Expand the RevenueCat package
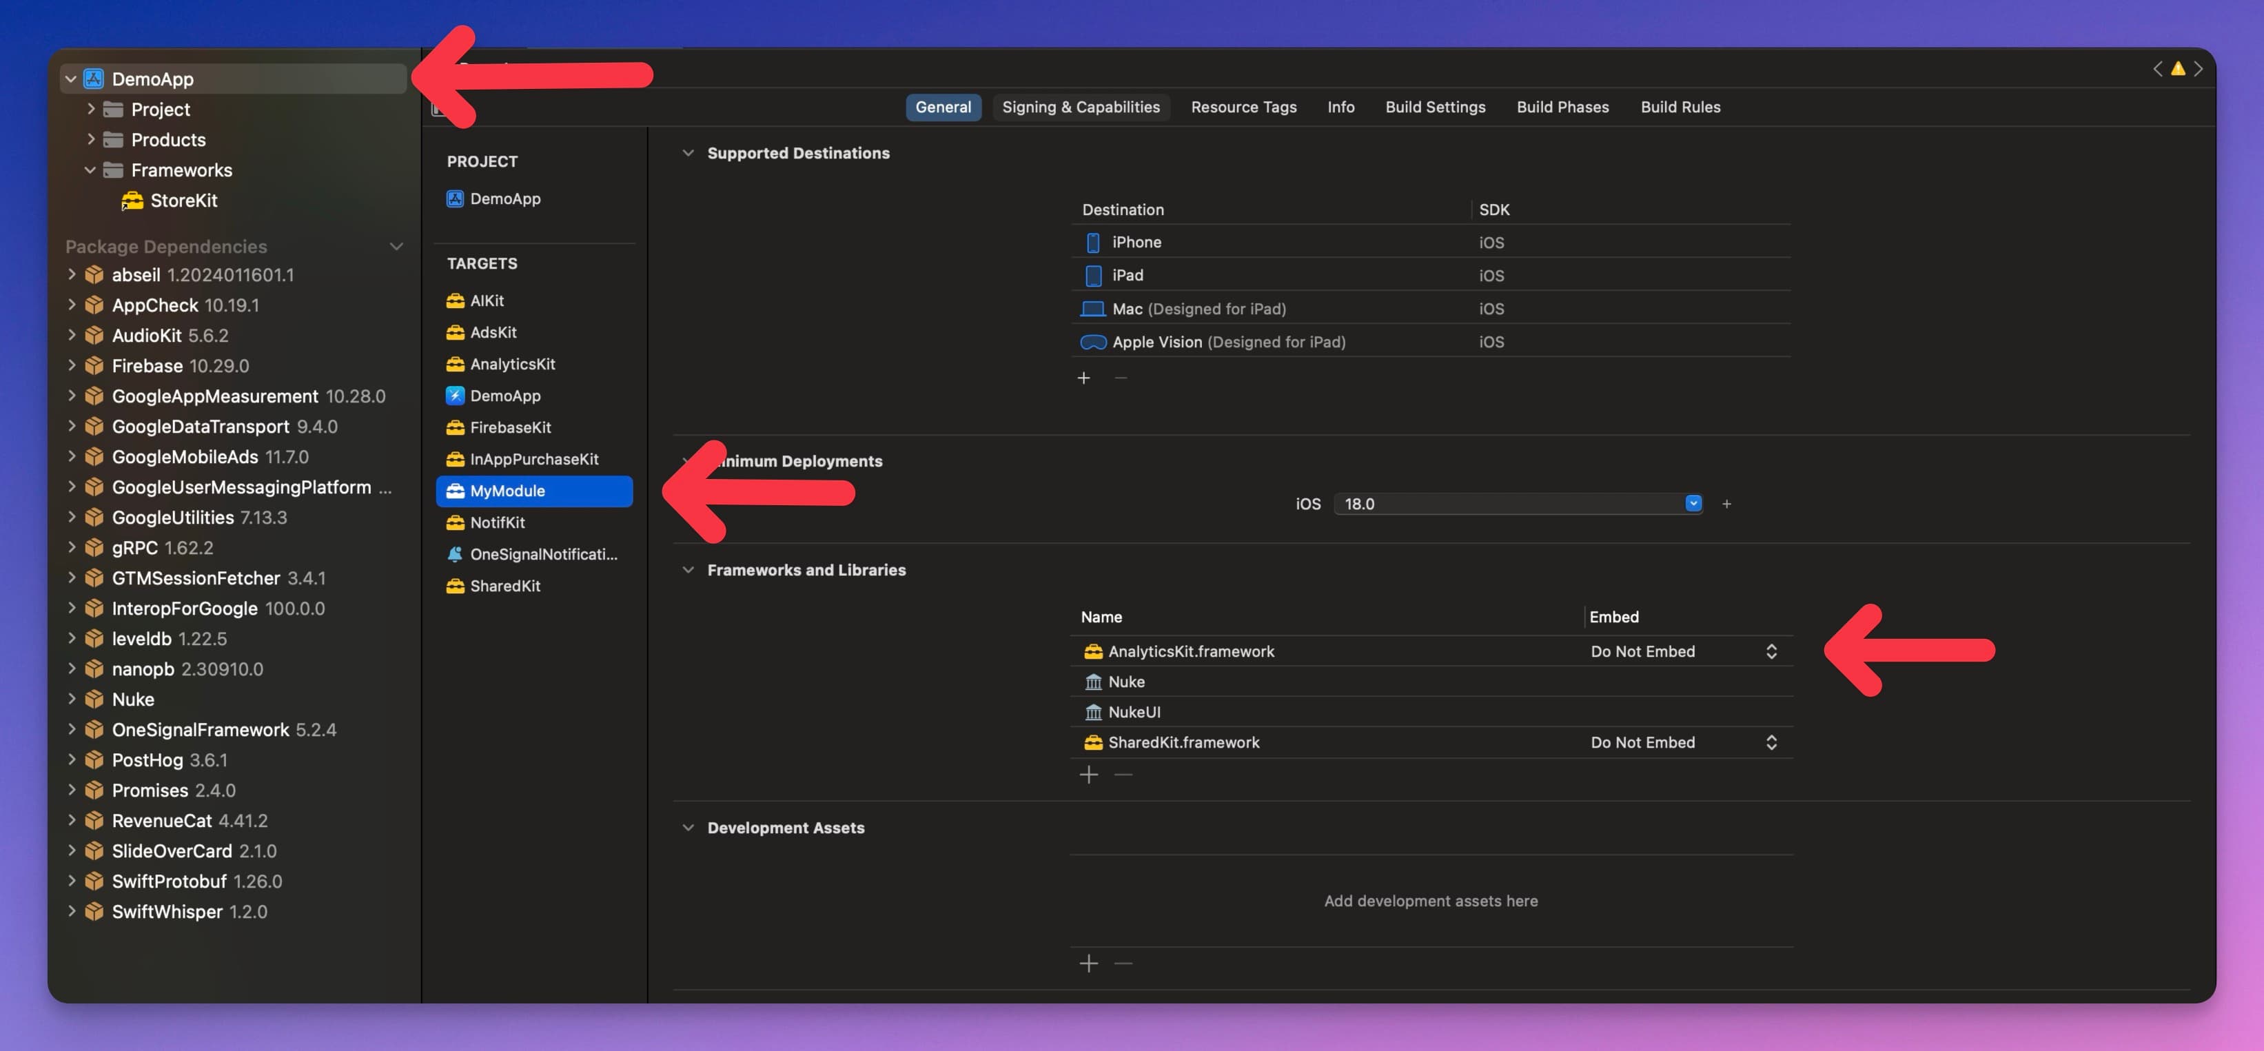 click(71, 821)
